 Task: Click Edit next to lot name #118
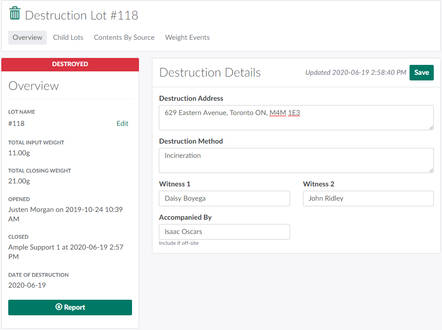point(122,124)
